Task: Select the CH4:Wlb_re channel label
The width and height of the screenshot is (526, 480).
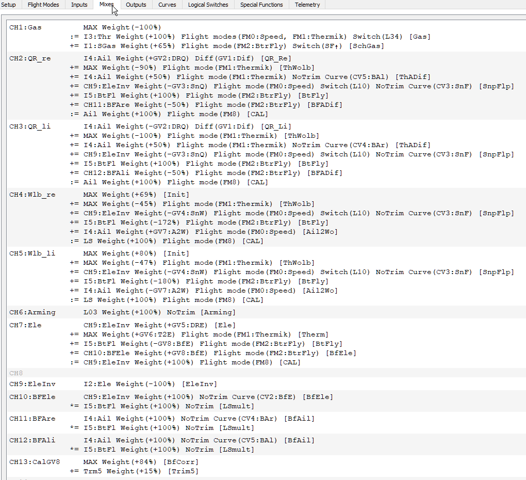Action: point(32,195)
